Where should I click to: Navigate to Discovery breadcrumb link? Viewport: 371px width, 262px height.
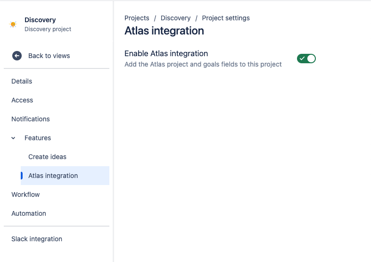point(175,18)
